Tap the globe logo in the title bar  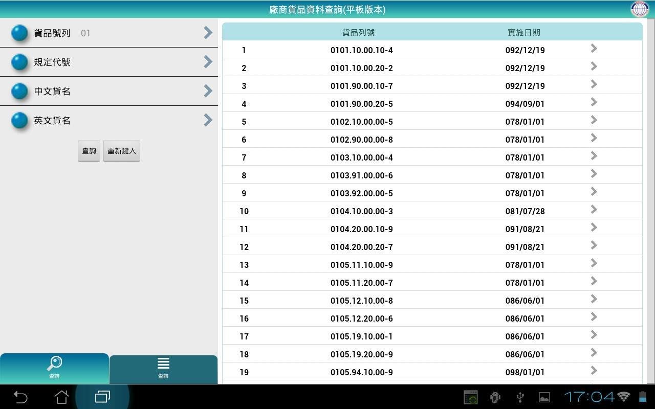click(x=639, y=9)
